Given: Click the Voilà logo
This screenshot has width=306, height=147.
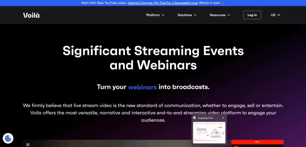Looking at the screenshot, I should click(31, 15).
